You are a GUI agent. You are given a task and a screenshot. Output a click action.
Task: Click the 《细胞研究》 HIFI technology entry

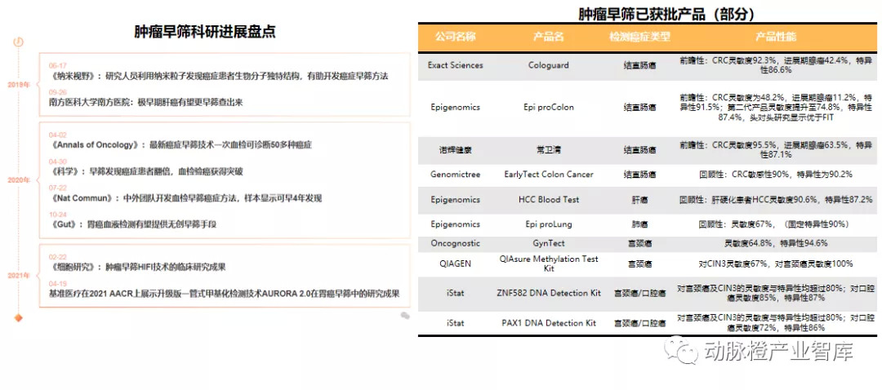[x=137, y=267]
